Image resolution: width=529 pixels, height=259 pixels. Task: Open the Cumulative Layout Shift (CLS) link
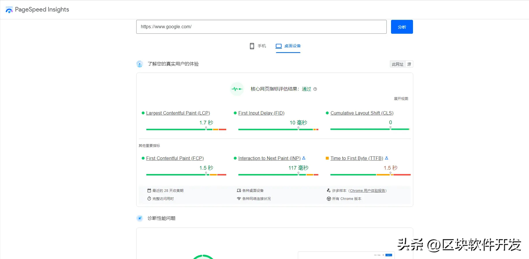[362, 113]
